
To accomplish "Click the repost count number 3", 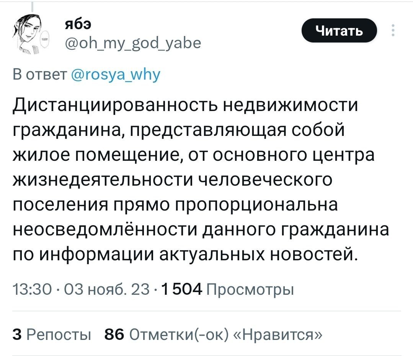I will point(16,335).
